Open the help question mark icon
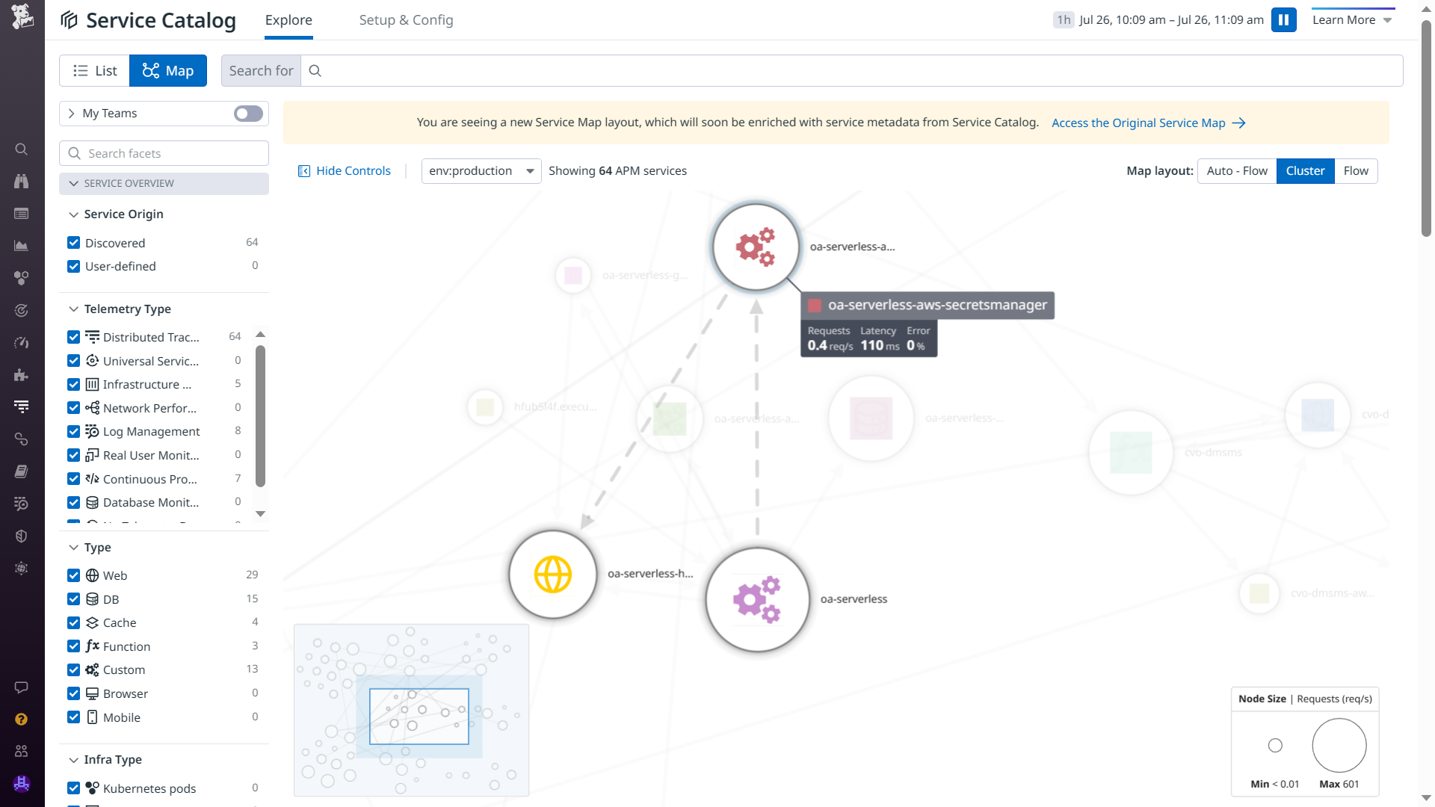 click(x=22, y=719)
